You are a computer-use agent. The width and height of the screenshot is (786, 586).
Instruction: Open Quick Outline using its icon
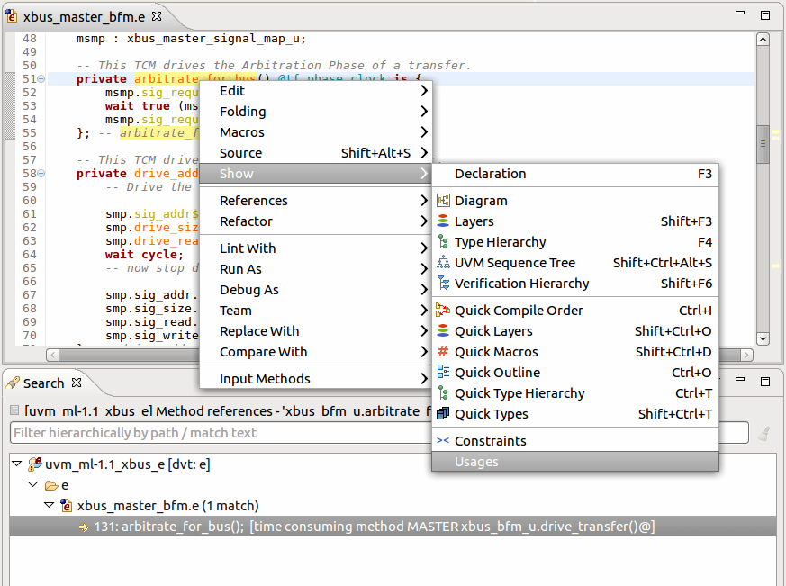pyautogui.click(x=441, y=372)
